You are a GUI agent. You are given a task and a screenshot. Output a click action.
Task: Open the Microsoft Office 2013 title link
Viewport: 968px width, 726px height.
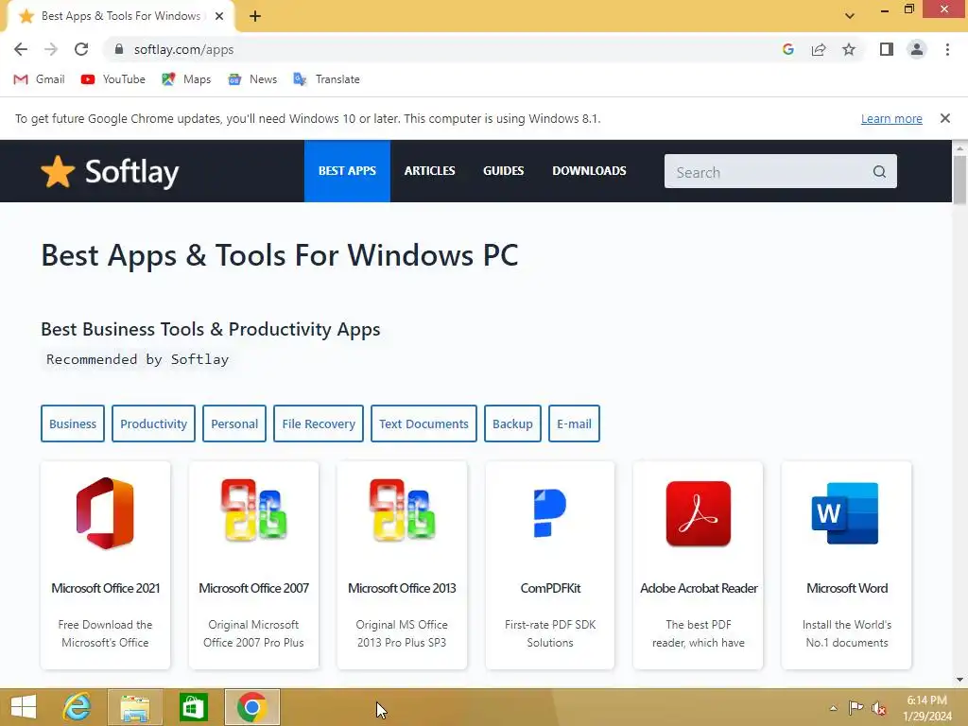click(402, 588)
